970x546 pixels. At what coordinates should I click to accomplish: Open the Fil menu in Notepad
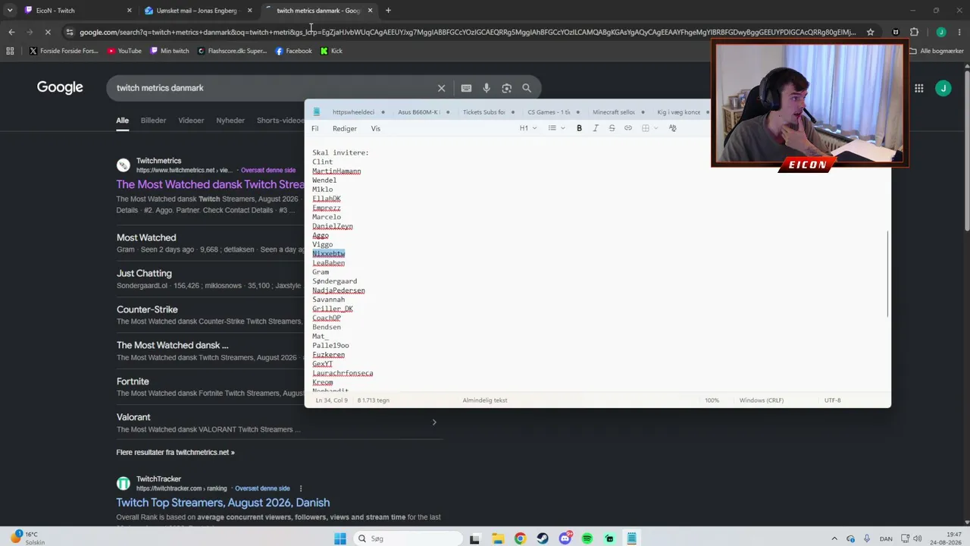(315, 129)
